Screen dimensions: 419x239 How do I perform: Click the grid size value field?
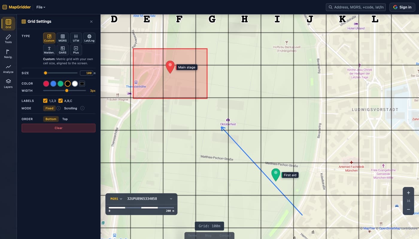click(86, 73)
